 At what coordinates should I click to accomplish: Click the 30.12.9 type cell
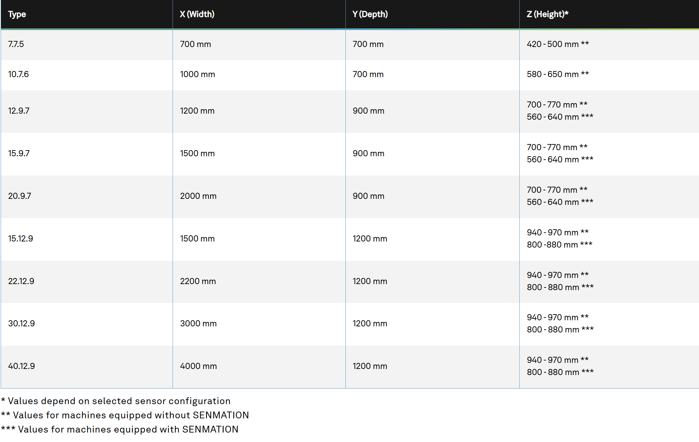click(x=87, y=324)
